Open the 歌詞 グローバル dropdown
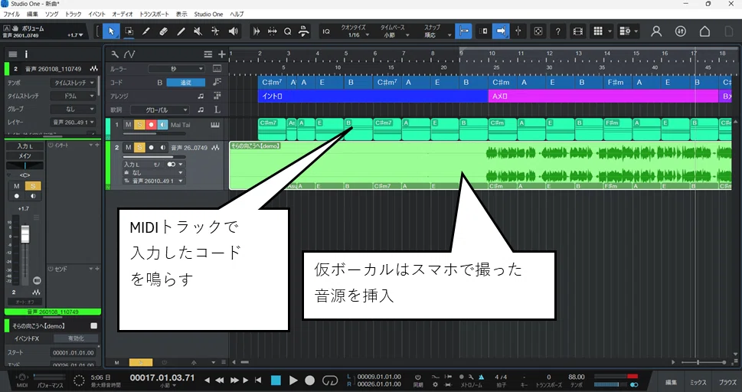 pos(160,109)
